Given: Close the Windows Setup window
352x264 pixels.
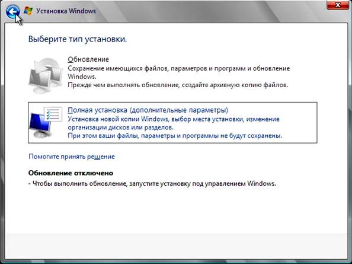Looking at the screenshot, I should 337,5.
